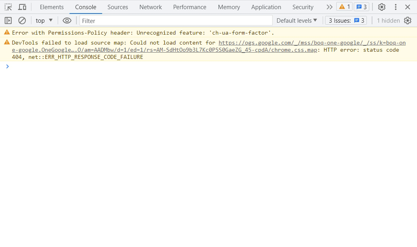Image resolution: width=417 pixels, height=247 pixels.
Task: Open the Sources tab
Action: coord(117,7)
